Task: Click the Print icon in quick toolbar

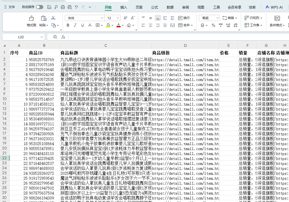Action: point(63,7)
